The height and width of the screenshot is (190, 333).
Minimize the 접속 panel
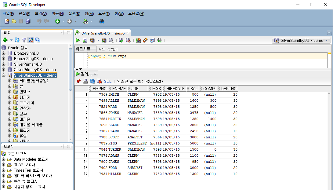click(x=69, y=33)
